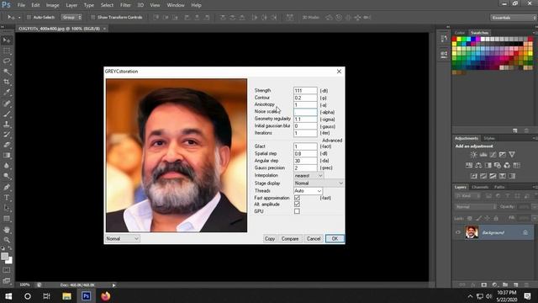Viewport: 538px width, 303px height.
Task: Select the Type tool
Action: (x=7, y=198)
